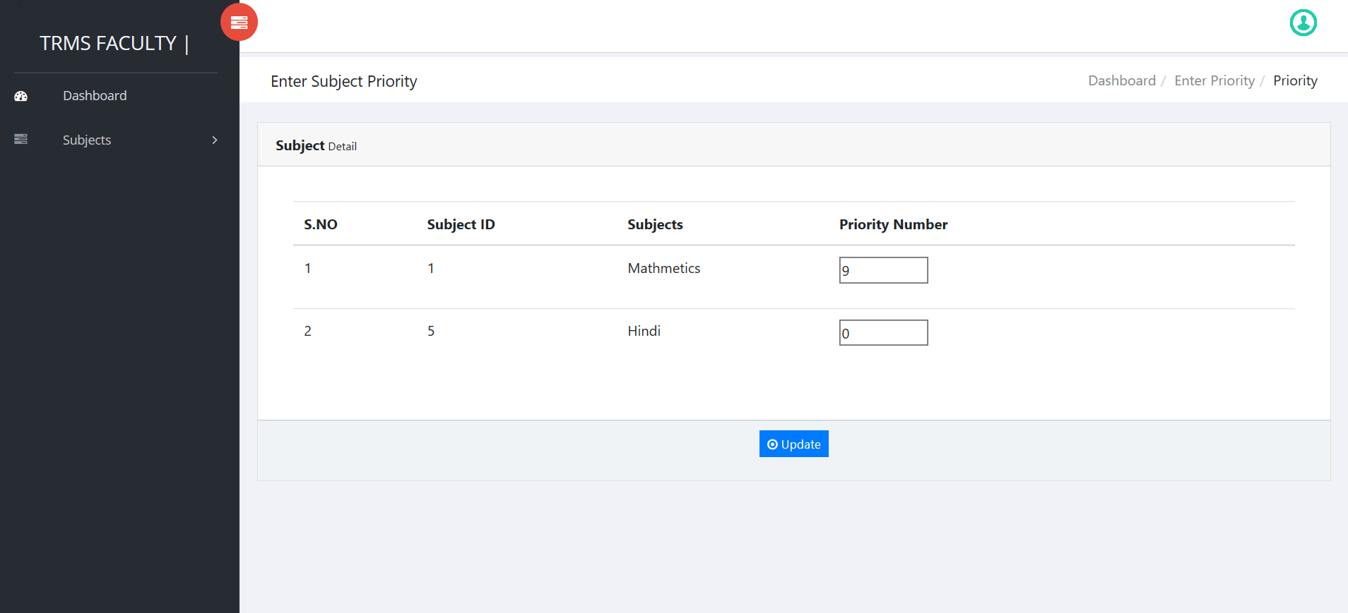
Task: Select the Priority breadcrumb item
Action: coord(1295,80)
